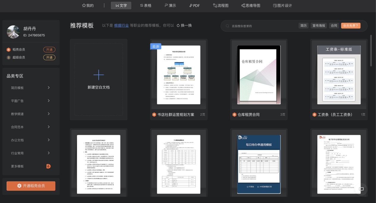Screen dimensions: 376x203
Task: Switch to the 演示 tab
Action: click(x=170, y=5)
